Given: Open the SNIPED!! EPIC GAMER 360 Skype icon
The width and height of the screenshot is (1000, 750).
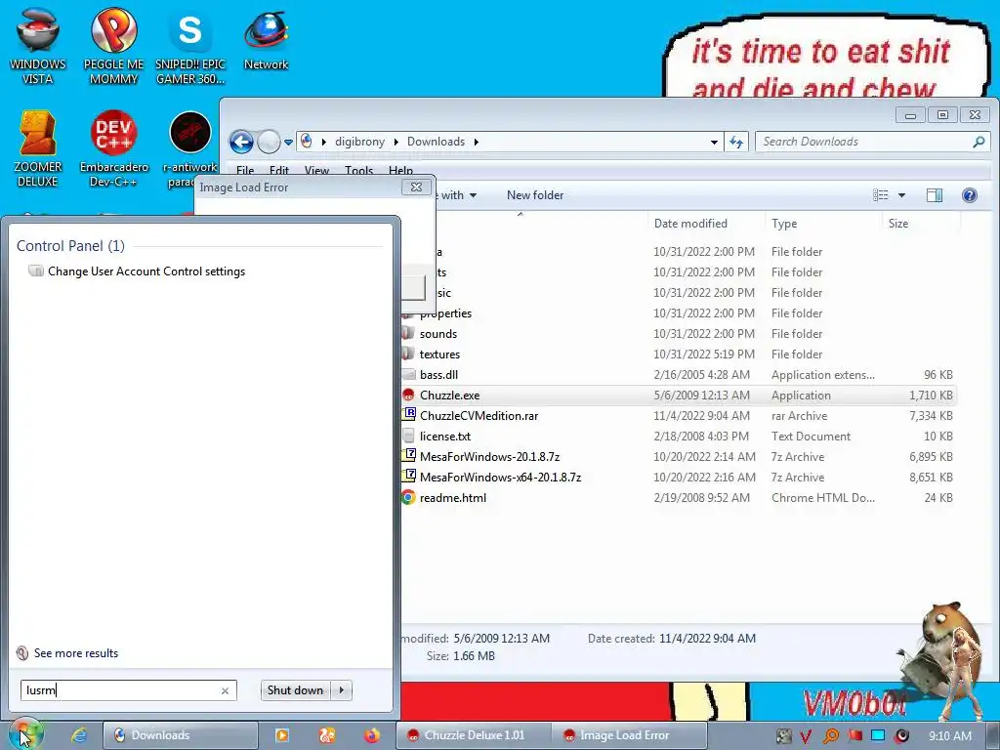Looking at the screenshot, I should point(190,47).
